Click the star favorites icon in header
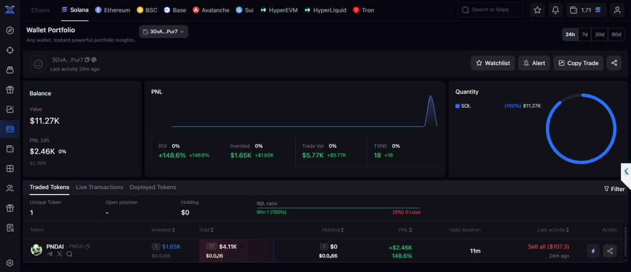 537,10
